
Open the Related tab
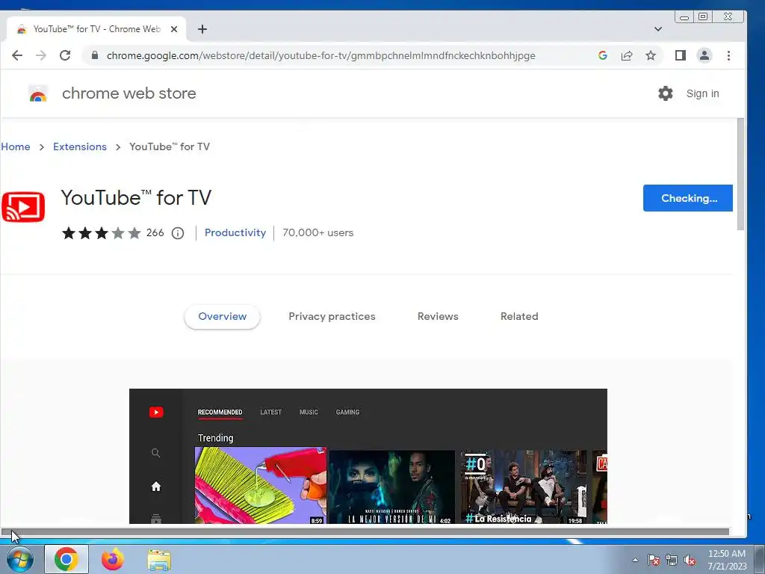[519, 317]
